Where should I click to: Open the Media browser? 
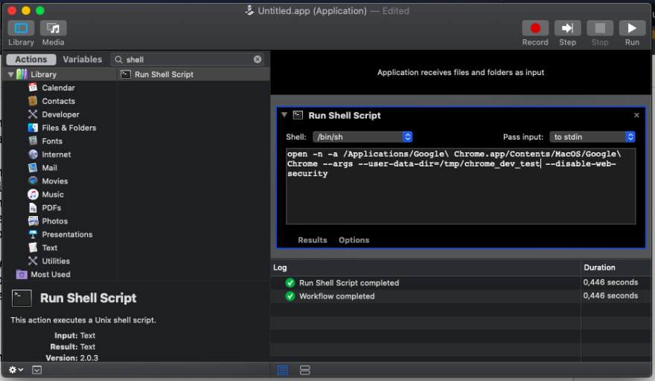coord(53,28)
